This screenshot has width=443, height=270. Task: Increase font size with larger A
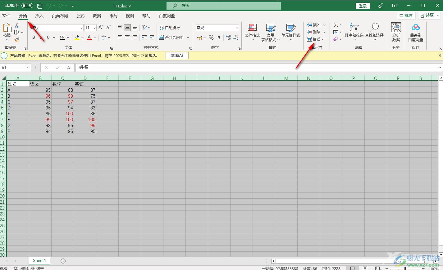(x=101, y=28)
